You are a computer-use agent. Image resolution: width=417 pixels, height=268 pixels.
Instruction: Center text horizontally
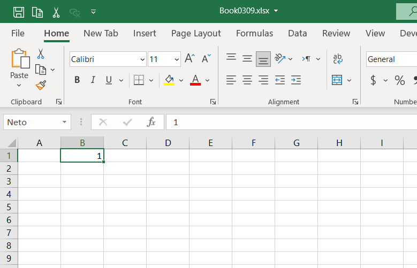click(x=247, y=80)
